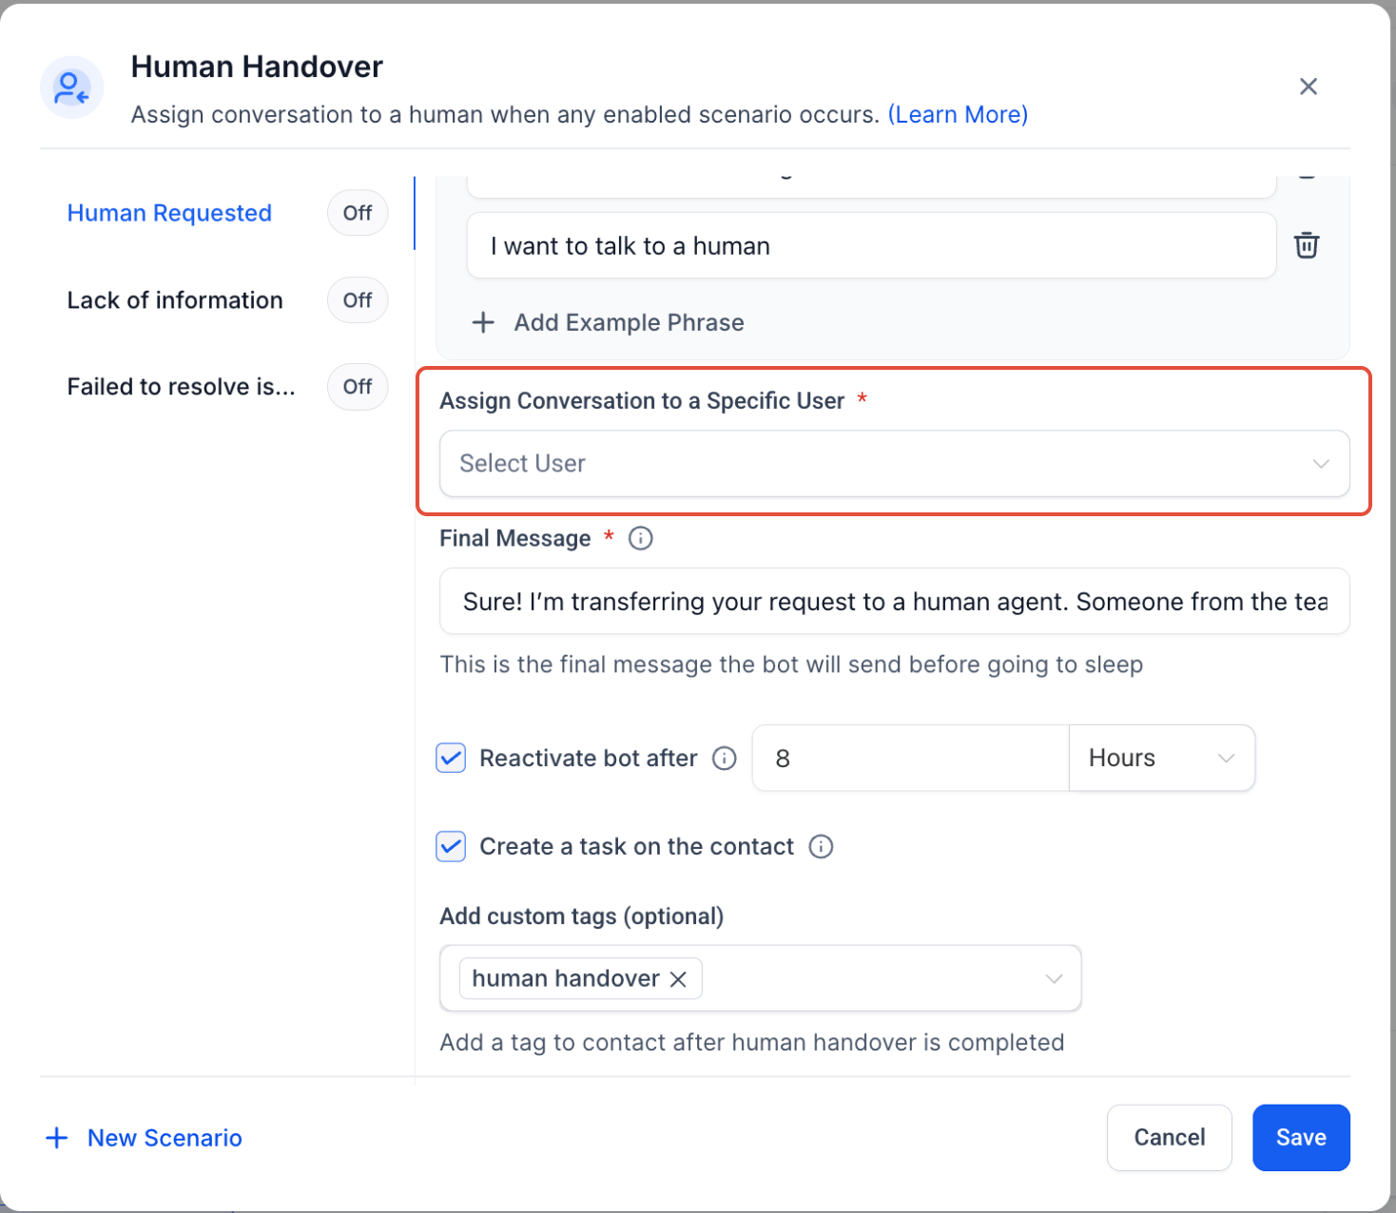Expand the custom tags dropdown arrow
The width and height of the screenshot is (1396, 1213).
[1054, 979]
